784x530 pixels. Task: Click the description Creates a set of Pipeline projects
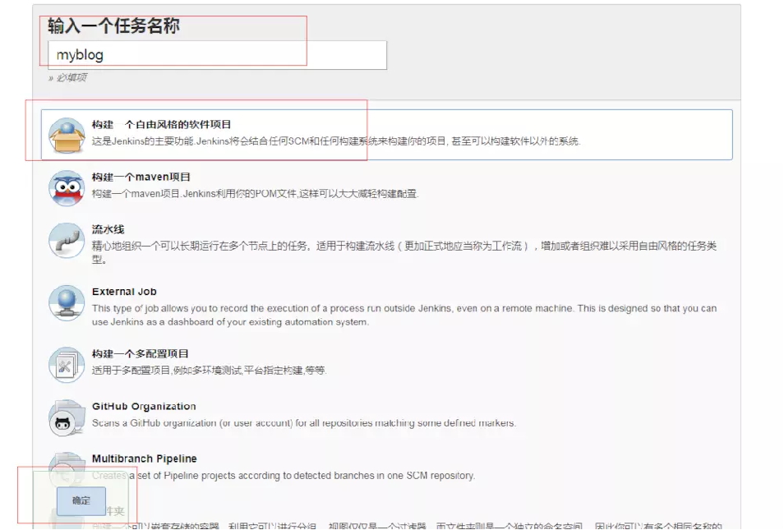click(x=284, y=476)
